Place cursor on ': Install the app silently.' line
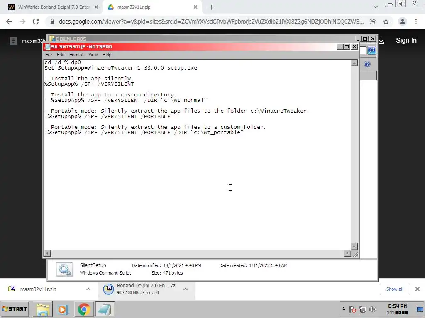The image size is (425, 318). click(x=89, y=78)
